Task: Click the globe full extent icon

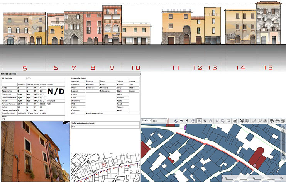Action: point(176,121)
